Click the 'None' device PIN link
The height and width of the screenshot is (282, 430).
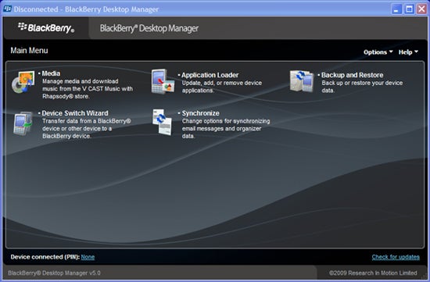tap(88, 257)
